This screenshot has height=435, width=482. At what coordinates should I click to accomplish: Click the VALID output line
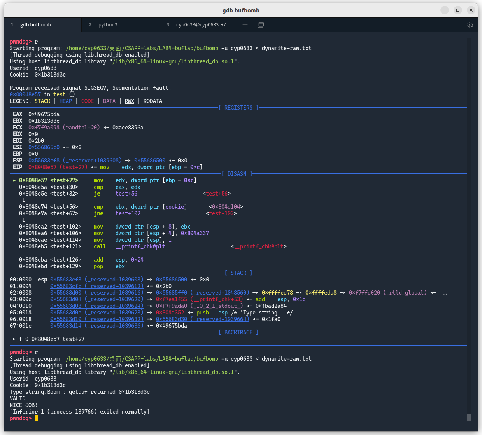point(18,398)
